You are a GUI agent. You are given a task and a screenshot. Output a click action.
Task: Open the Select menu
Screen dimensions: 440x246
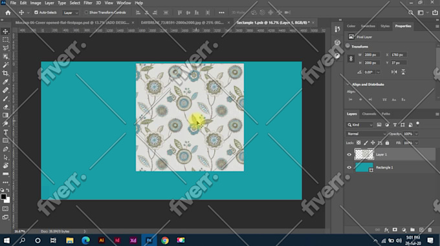[x=74, y=3]
